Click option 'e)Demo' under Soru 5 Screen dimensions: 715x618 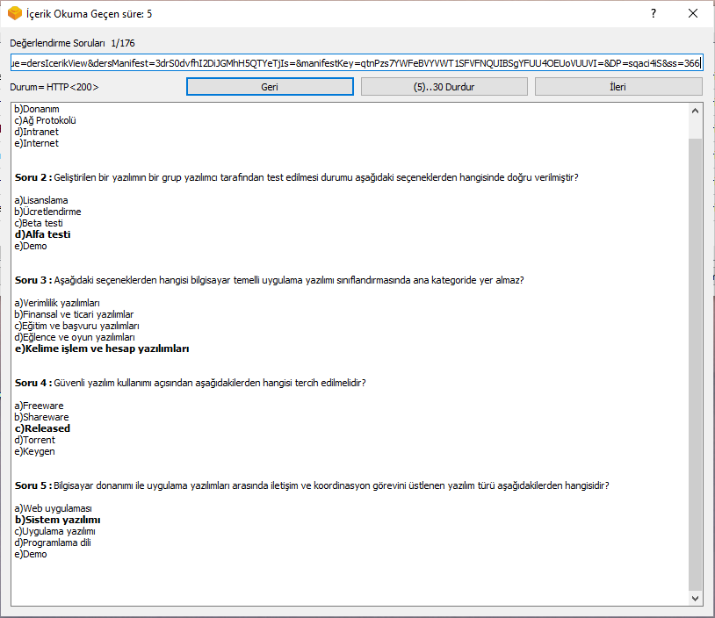pyautogui.click(x=31, y=554)
